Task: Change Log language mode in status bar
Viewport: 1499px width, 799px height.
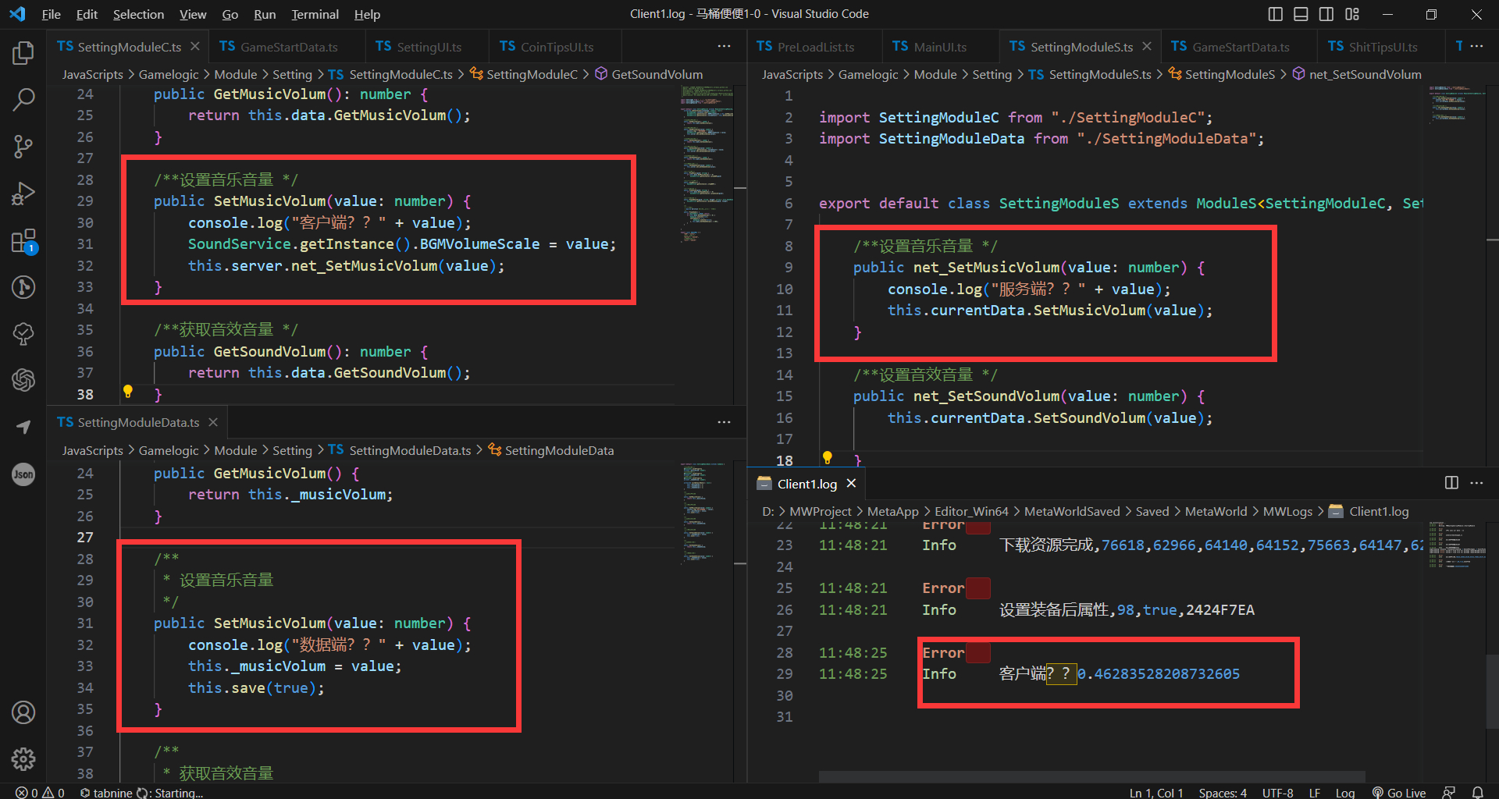Action: (1345, 792)
